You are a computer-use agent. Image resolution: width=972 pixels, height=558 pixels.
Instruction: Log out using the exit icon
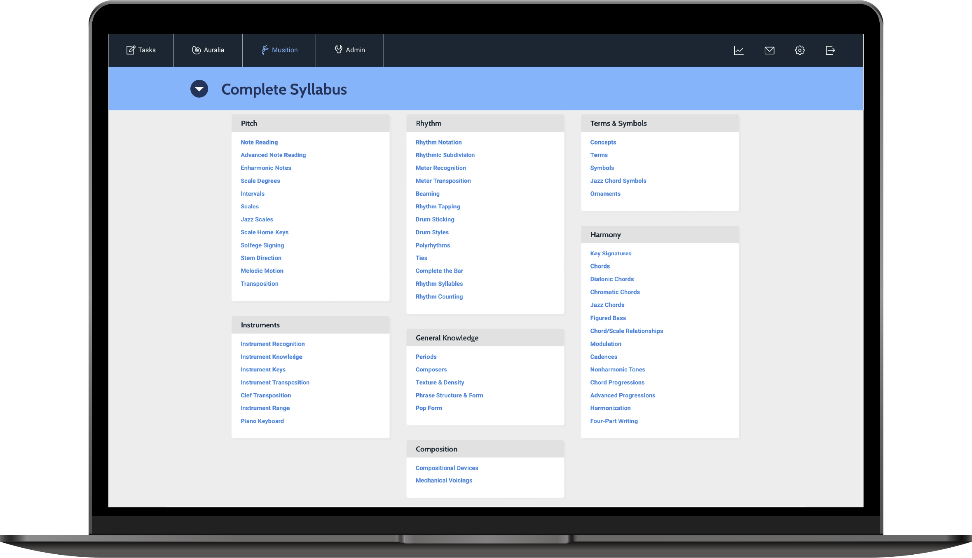830,50
